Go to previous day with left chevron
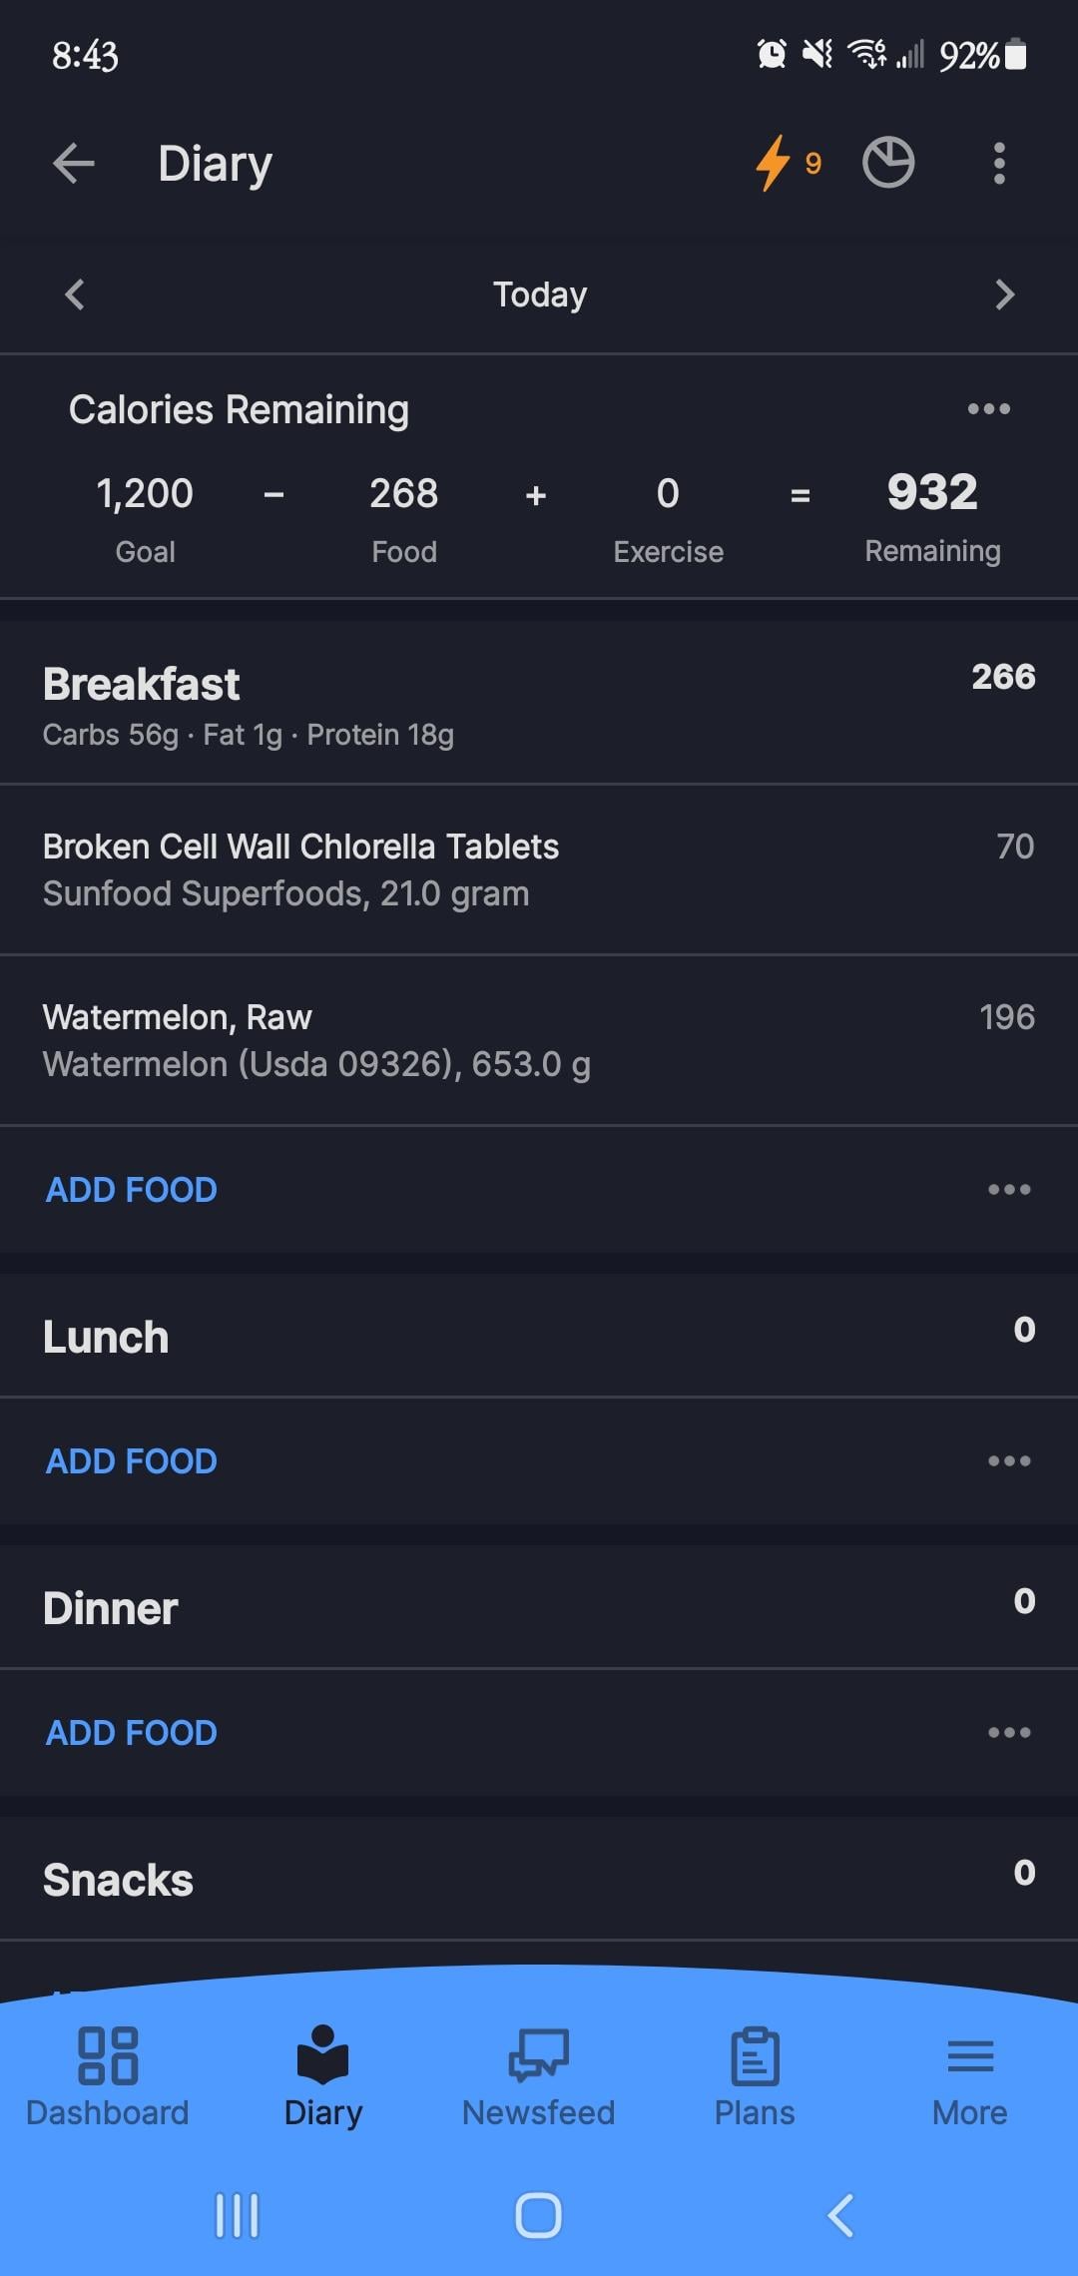The width and height of the screenshot is (1078, 2276). [75, 294]
